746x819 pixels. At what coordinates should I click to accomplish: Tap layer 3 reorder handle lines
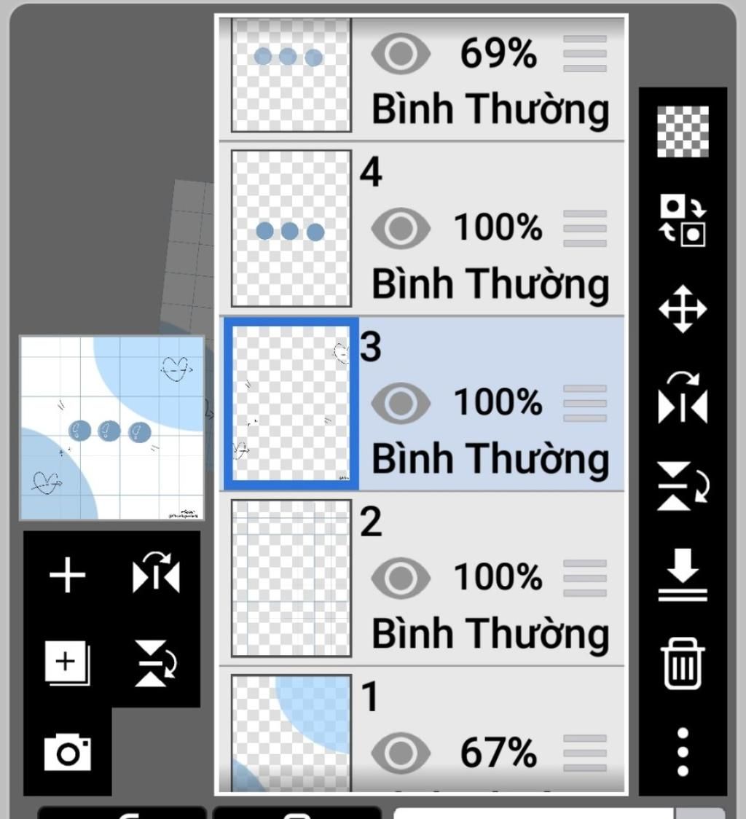tap(585, 403)
